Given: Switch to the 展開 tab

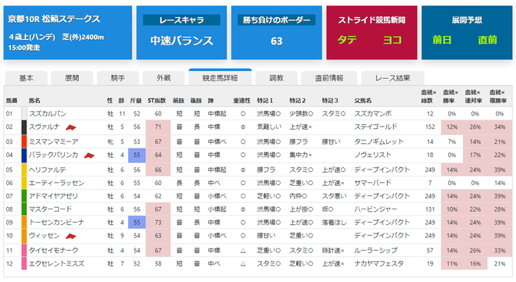Looking at the screenshot, I should 72,78.
